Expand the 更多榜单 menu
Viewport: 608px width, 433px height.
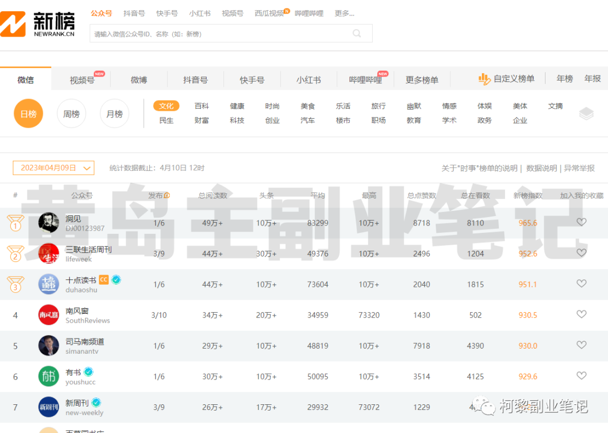click(x=422, y=80)
